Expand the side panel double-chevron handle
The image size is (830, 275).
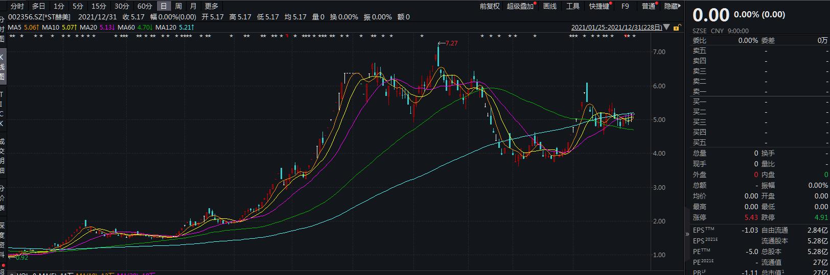click(x=687, y=234)
